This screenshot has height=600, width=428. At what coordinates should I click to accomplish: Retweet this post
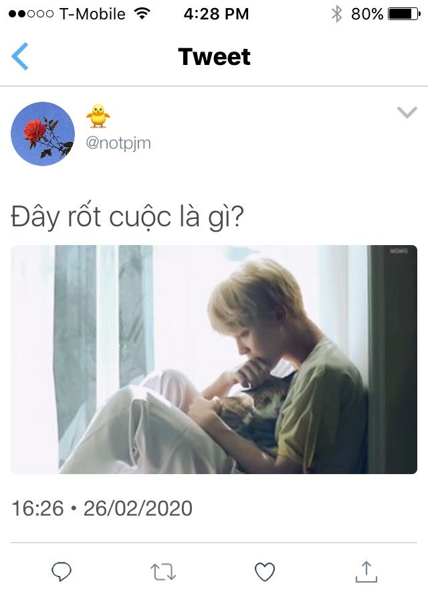click(163, 572)
